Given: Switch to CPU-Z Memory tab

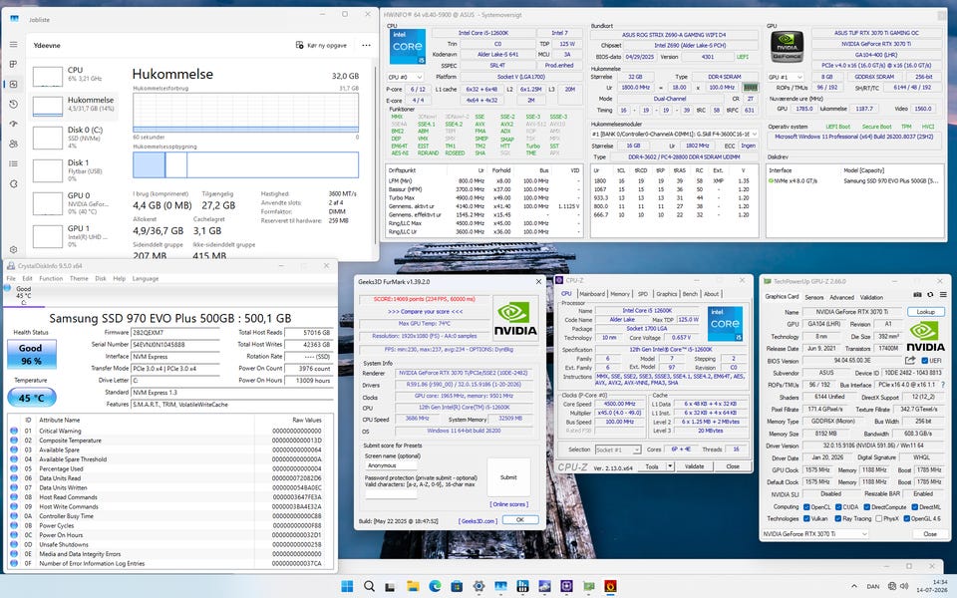Looking at the screenshot, I should pyautogui.click(x=620, y=294).
